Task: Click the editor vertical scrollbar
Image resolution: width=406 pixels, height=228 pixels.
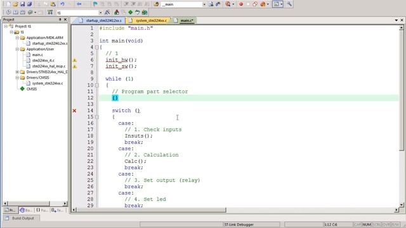Action: 402,116
